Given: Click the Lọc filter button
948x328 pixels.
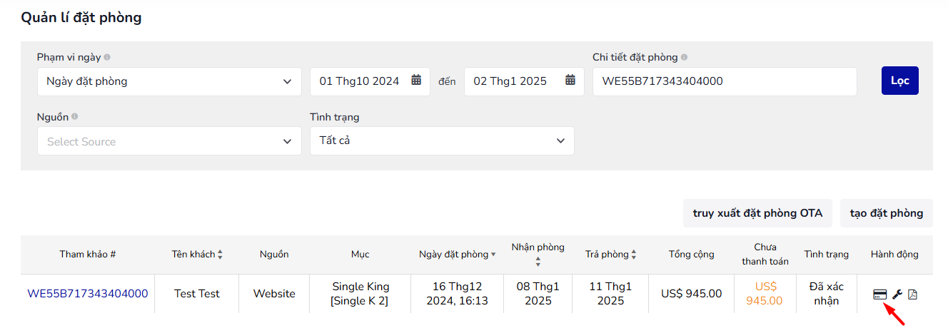Looking at the screenshot, I should tap(900, 81).
